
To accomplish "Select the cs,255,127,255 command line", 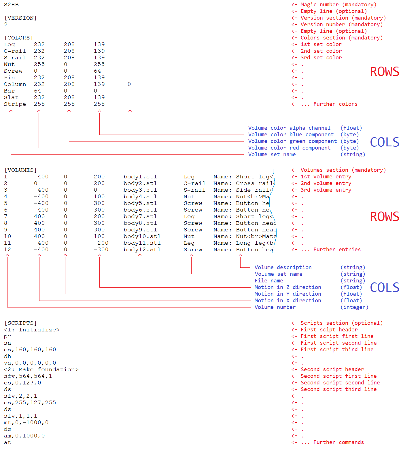I will (30, 403).
